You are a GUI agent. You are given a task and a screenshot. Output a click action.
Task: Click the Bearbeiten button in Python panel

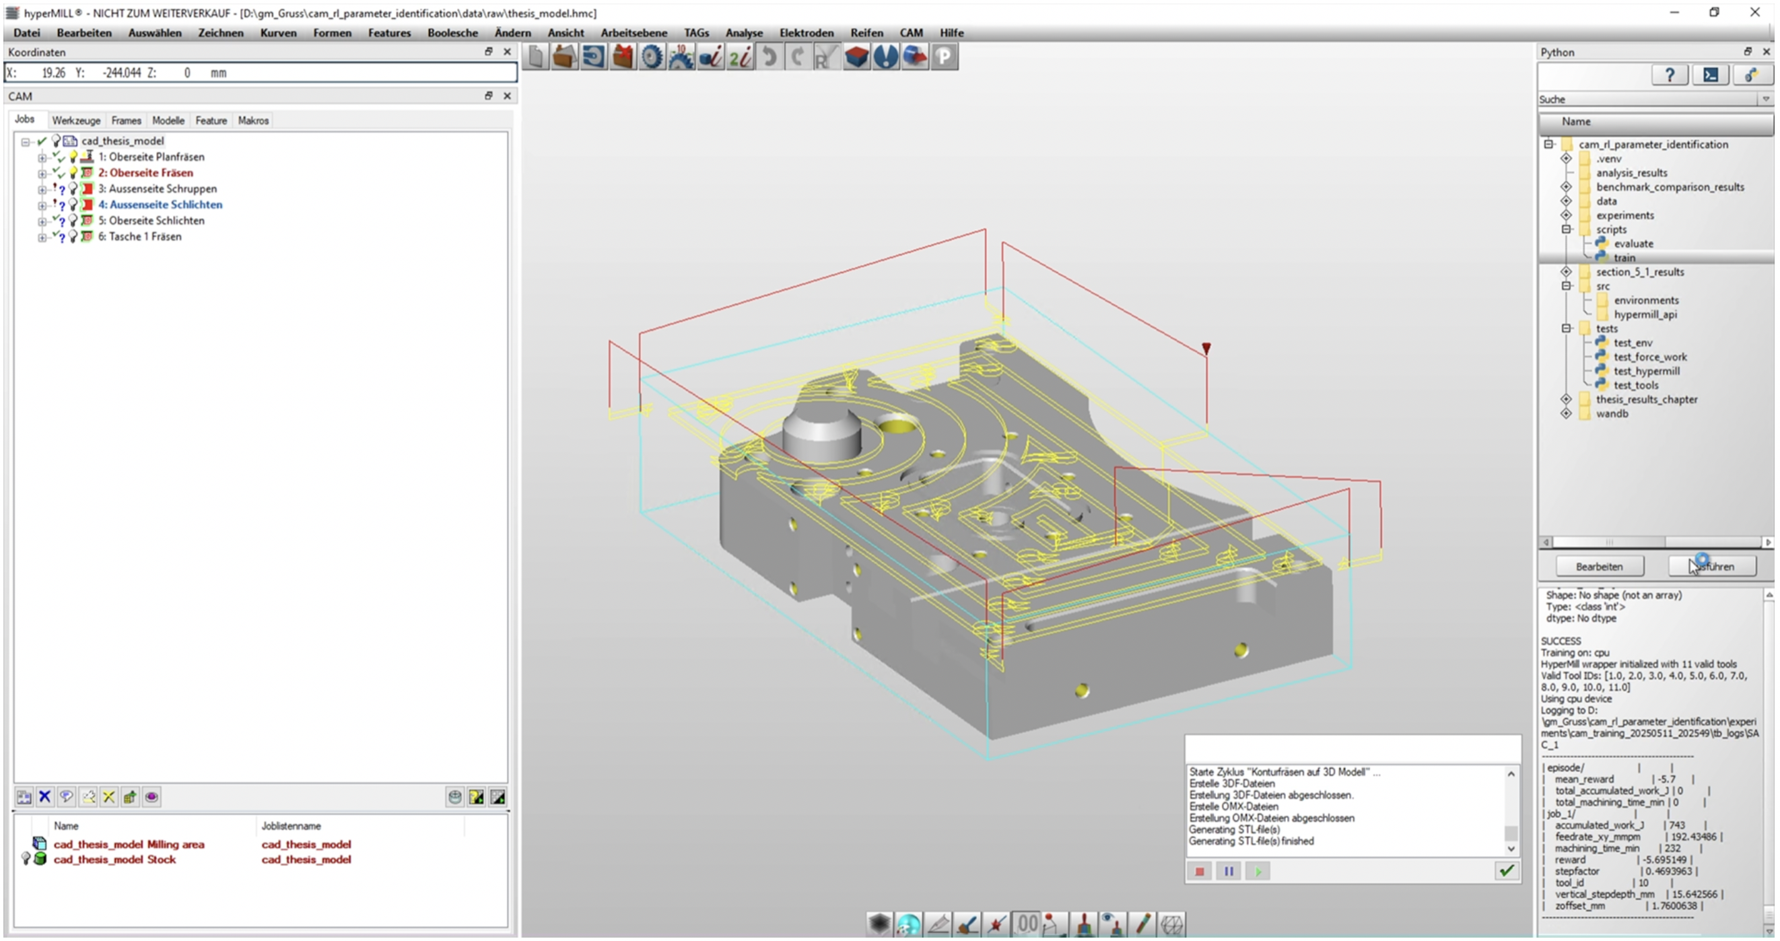pos(1599,566)
